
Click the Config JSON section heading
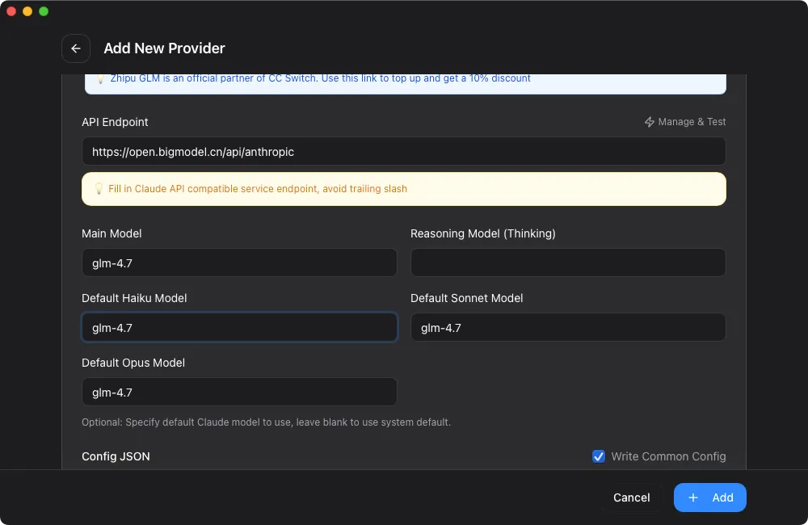coord(116,456)
